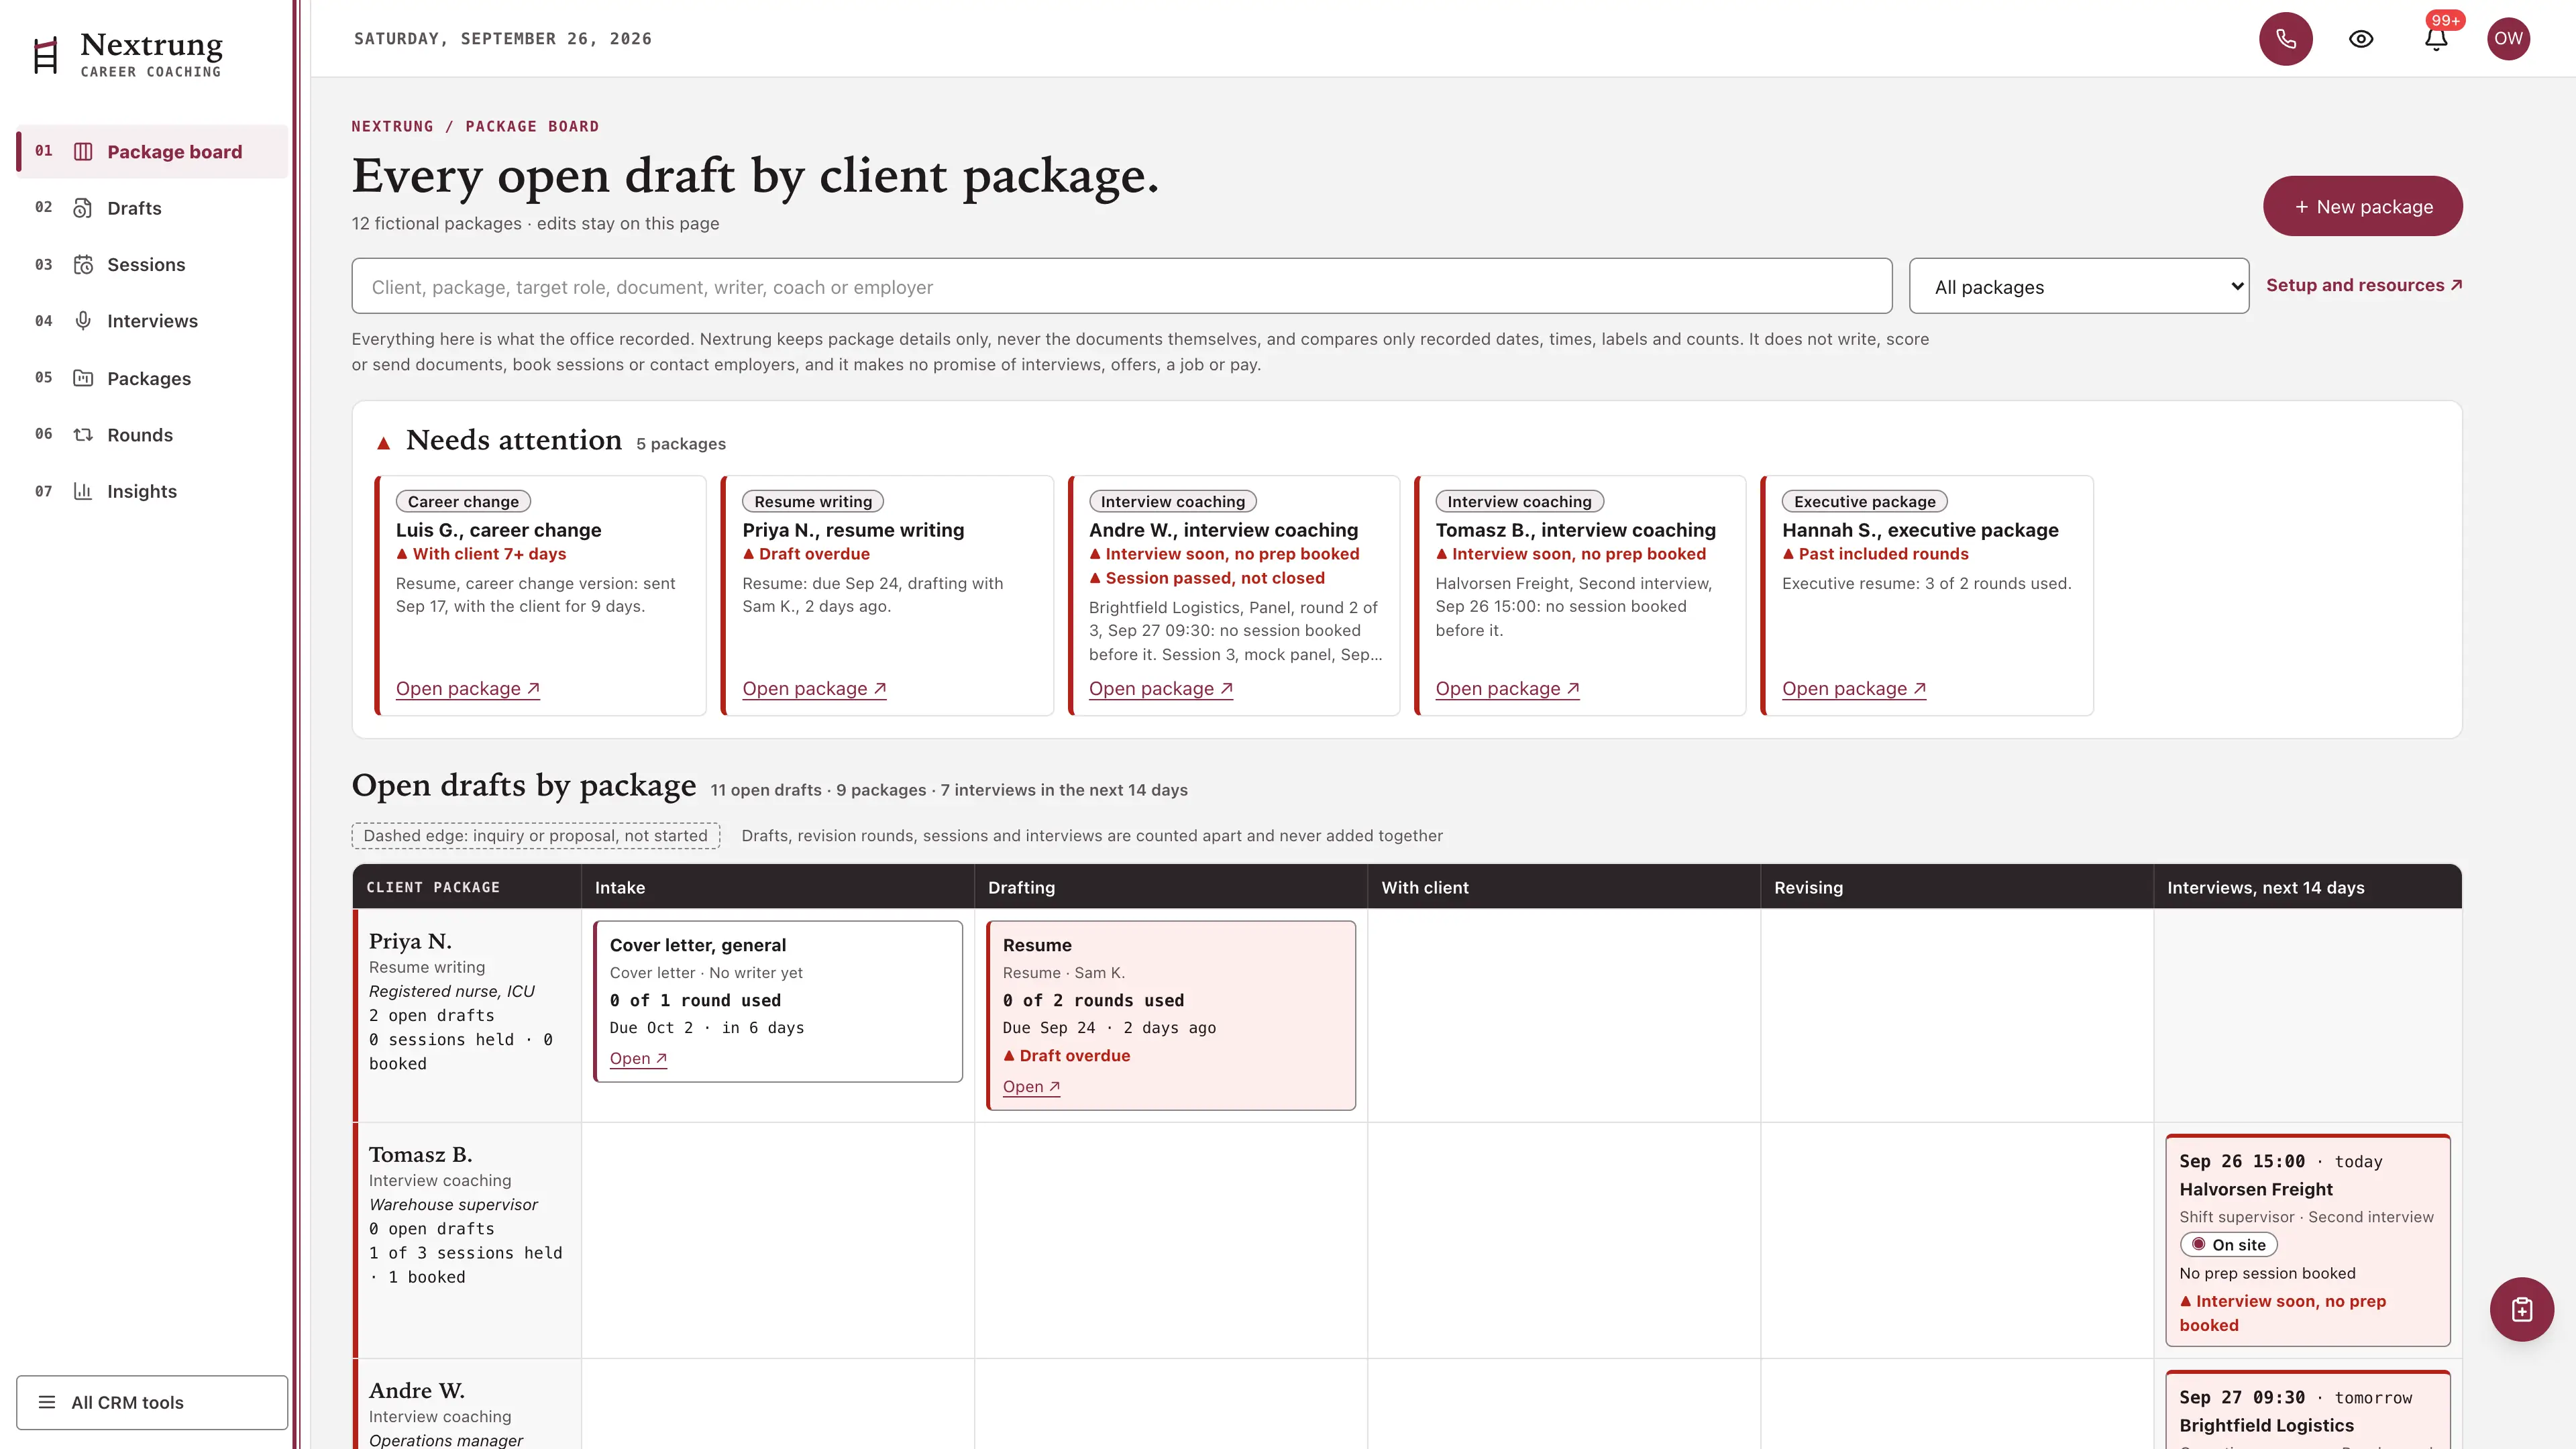Open the Cover letter, general draft

(638, 1058)
